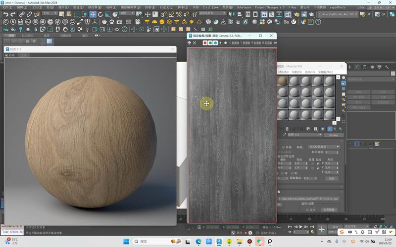This screenshot has width=396, height=247.
Task: Click the bitmap file path button
Action: (x=309, y=199)
